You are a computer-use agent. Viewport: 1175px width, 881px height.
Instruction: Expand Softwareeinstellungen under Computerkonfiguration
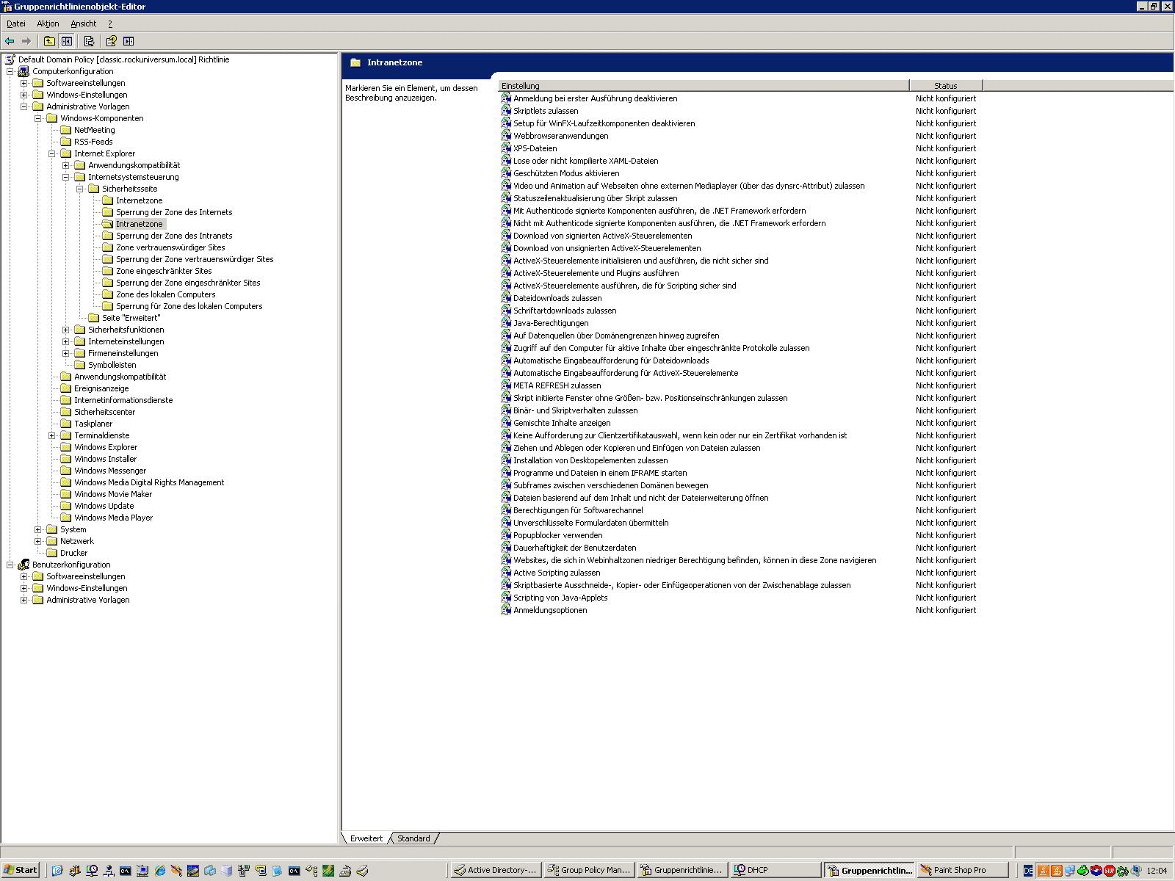[x=23, y=83]
